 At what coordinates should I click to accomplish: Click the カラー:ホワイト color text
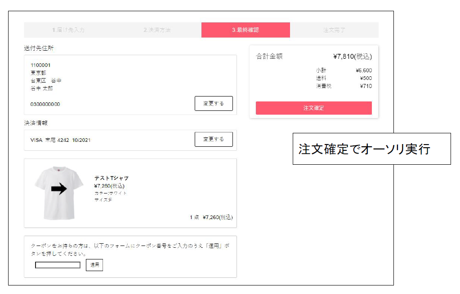pos(110,193)
